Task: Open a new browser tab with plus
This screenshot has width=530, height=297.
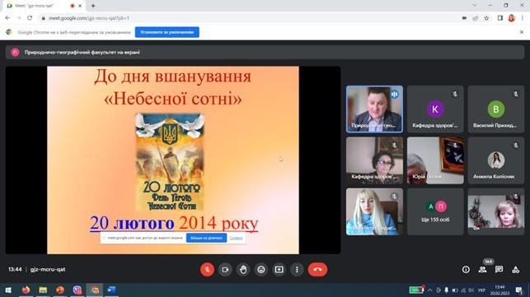Action: (93, 6)
